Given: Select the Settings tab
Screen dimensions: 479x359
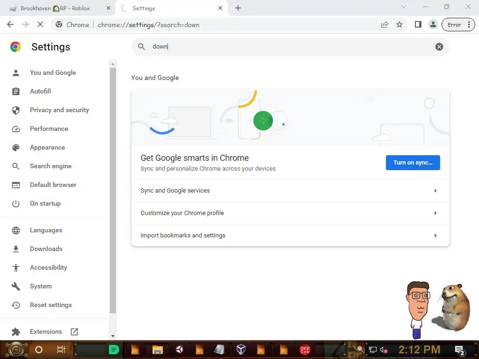Looking at the screenshot, I should click(x=171, y=8).
